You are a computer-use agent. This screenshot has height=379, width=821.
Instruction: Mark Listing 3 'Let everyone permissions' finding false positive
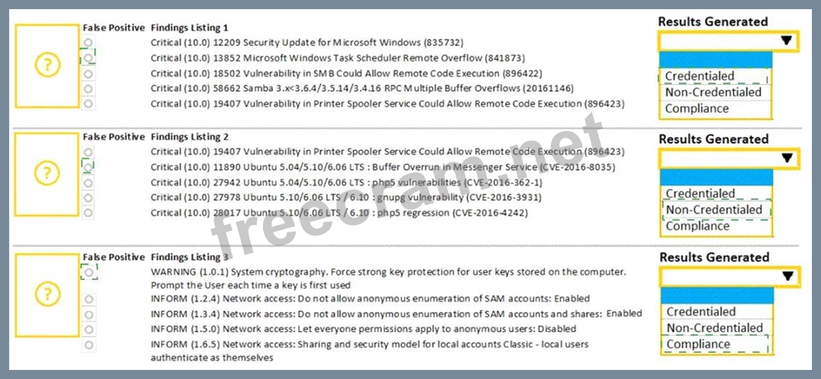tap(88, 328)
